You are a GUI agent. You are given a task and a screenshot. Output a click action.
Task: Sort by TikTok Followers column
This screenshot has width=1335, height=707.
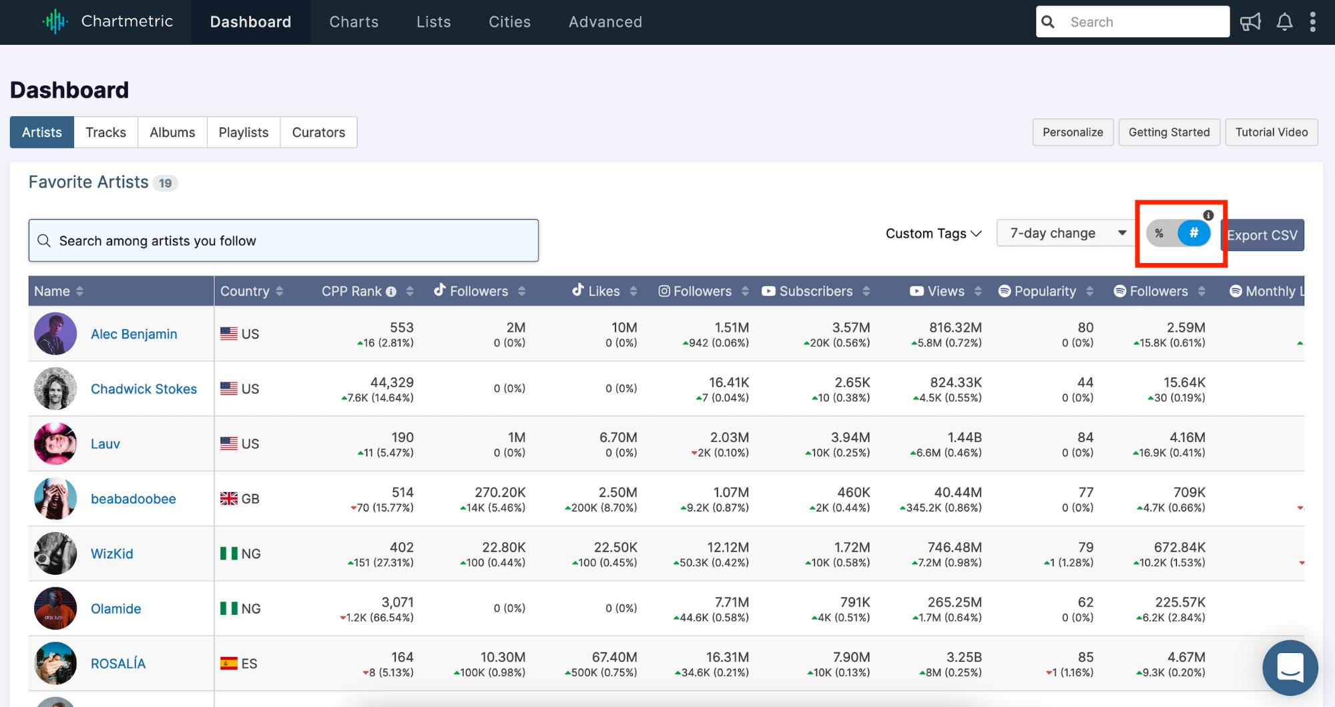tap(521, 291)
